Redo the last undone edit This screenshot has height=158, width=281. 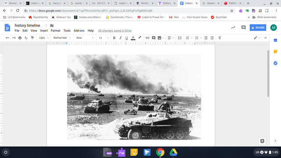pos(14,38)
